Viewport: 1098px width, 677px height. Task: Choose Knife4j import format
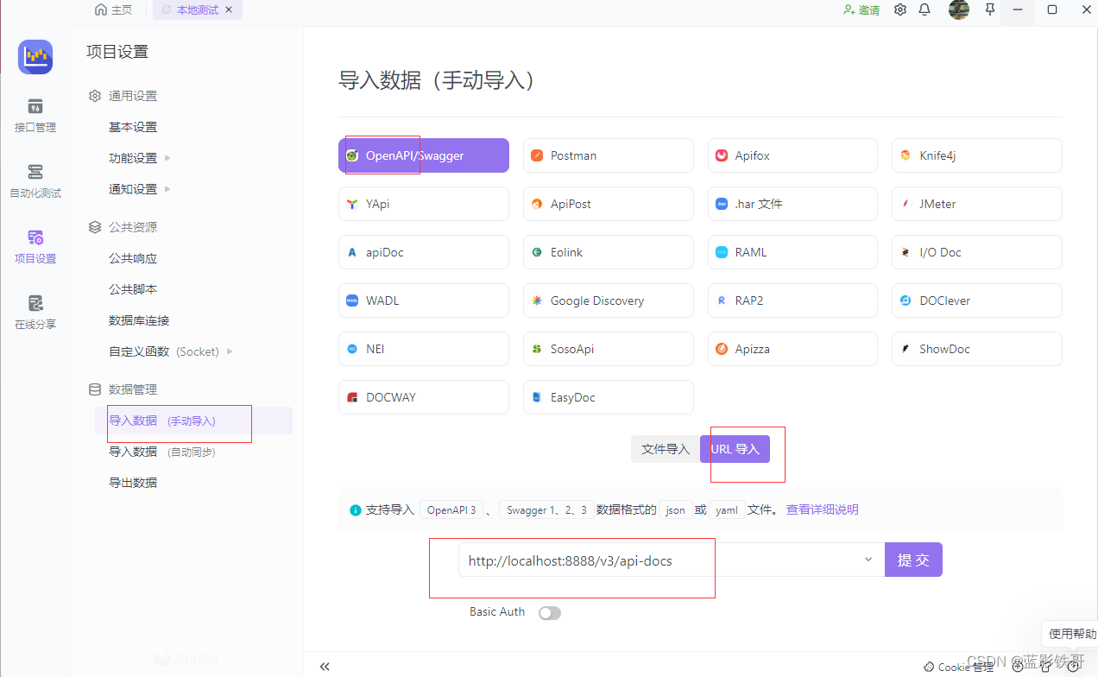tap(977, 155)
